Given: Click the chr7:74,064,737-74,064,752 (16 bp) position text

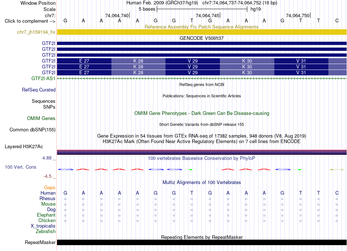Looking at the screenshot, I should (x=240, y=3).
